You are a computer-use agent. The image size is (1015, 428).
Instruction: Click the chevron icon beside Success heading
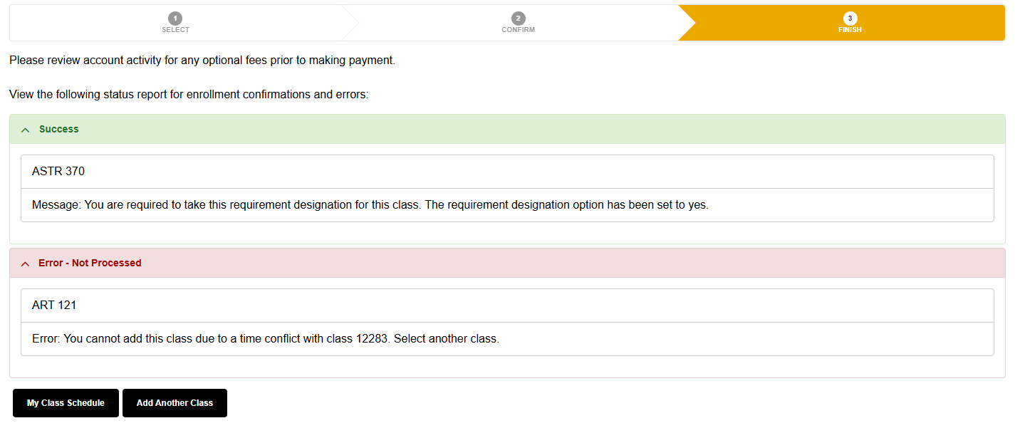26,129
